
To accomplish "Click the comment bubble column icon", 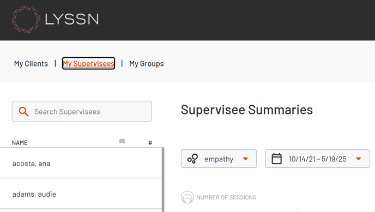I will [x=122, y=142].
